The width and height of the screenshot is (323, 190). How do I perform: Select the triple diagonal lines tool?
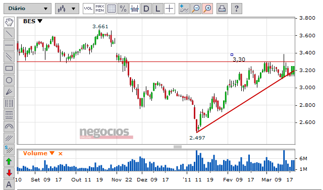[9, 138]
